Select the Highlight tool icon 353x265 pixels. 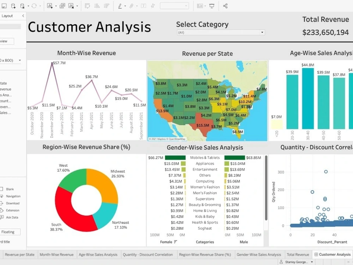point(120,5)
